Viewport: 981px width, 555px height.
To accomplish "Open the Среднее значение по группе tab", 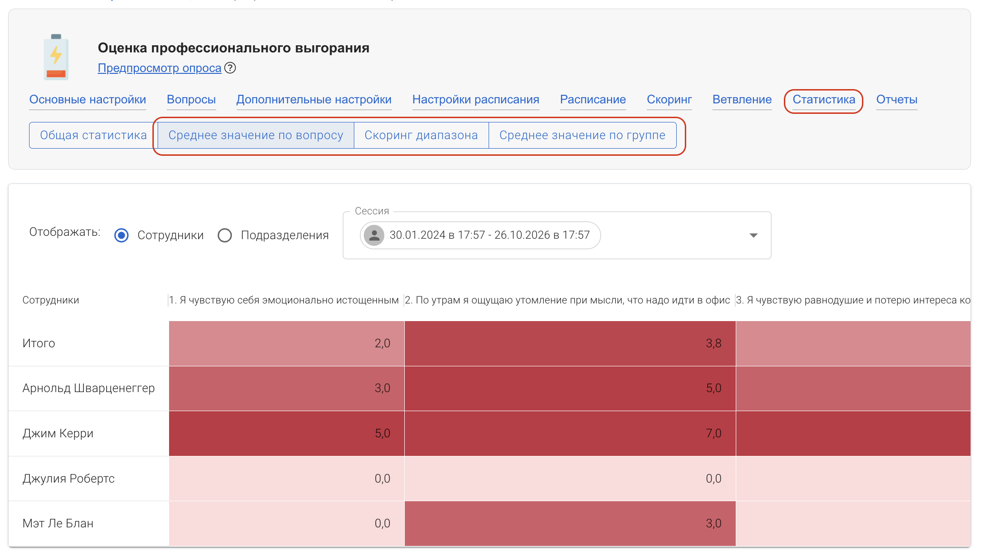I will click(x=582, y=135).
